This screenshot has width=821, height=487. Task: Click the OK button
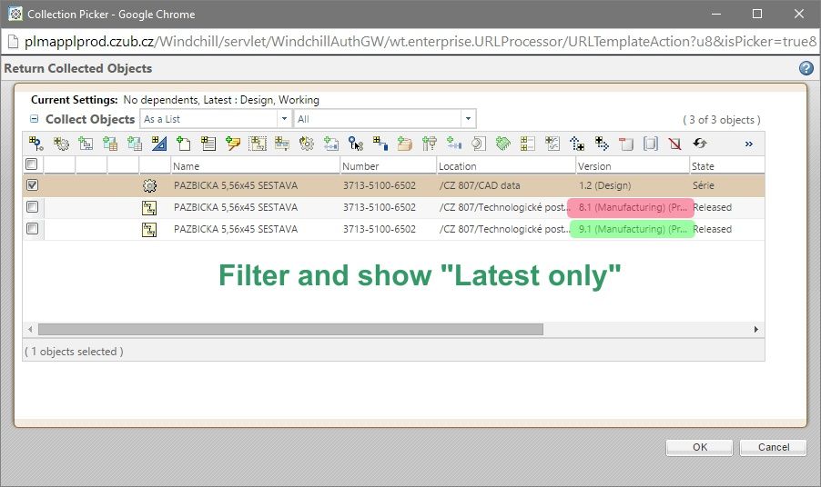tap(700, 447)
